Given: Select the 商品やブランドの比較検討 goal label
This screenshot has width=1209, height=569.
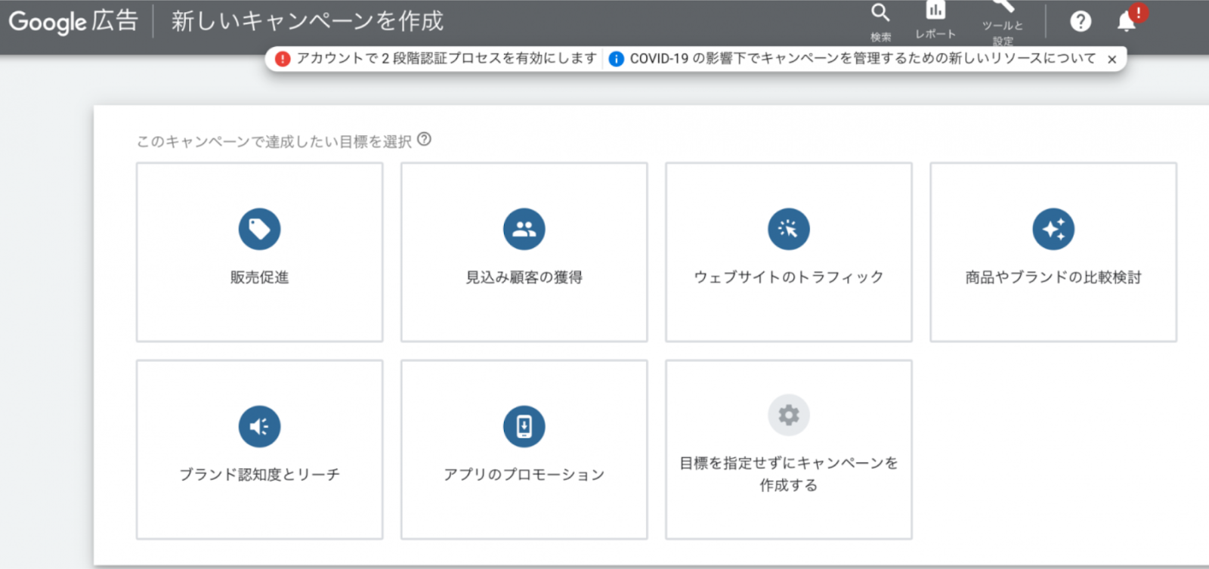Looking at the screenshot, I should click(1053, 277).
